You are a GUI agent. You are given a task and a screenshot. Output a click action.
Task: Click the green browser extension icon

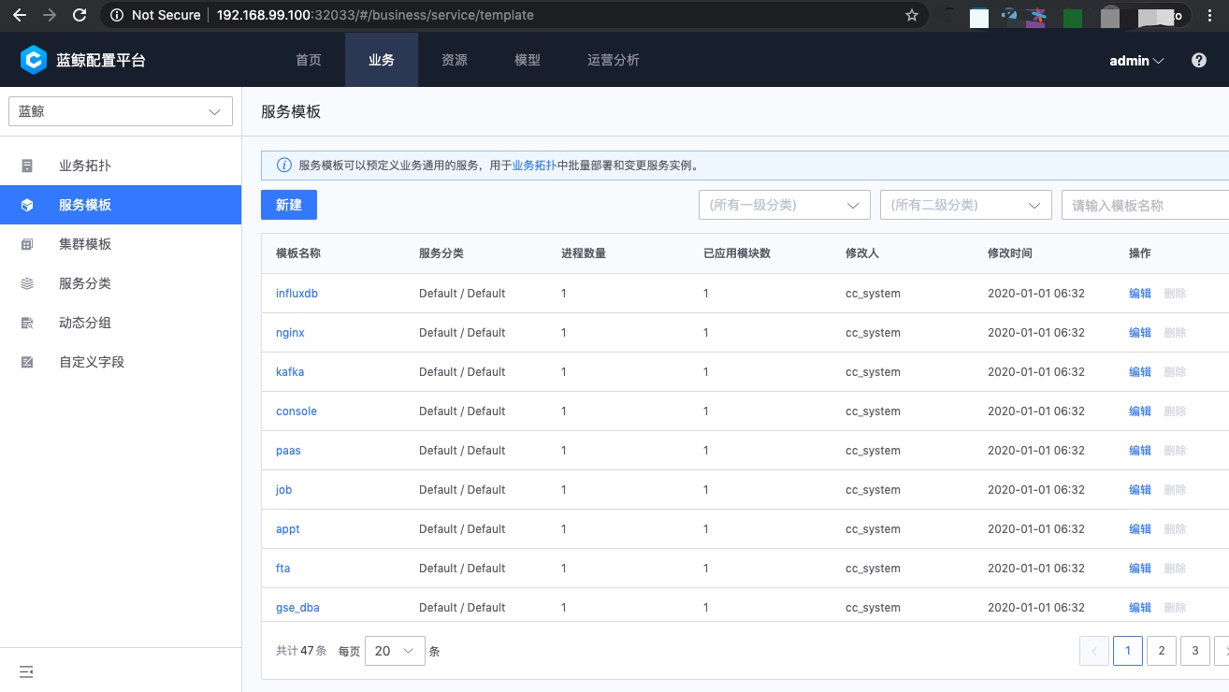click(1073, 17)
